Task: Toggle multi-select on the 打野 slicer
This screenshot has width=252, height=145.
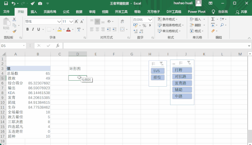Action: 181,63
